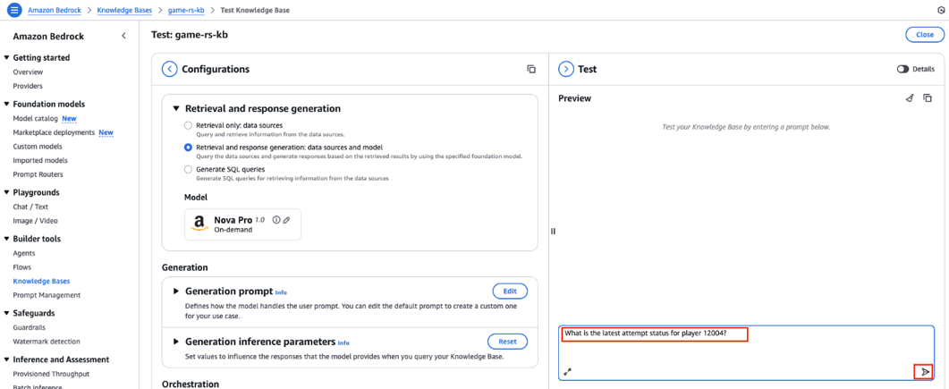Image resolution: width=949 pixels, height=389 pixels.
Task: Click Reset for Generation inference parameters
Action: [x=507, y=342]
